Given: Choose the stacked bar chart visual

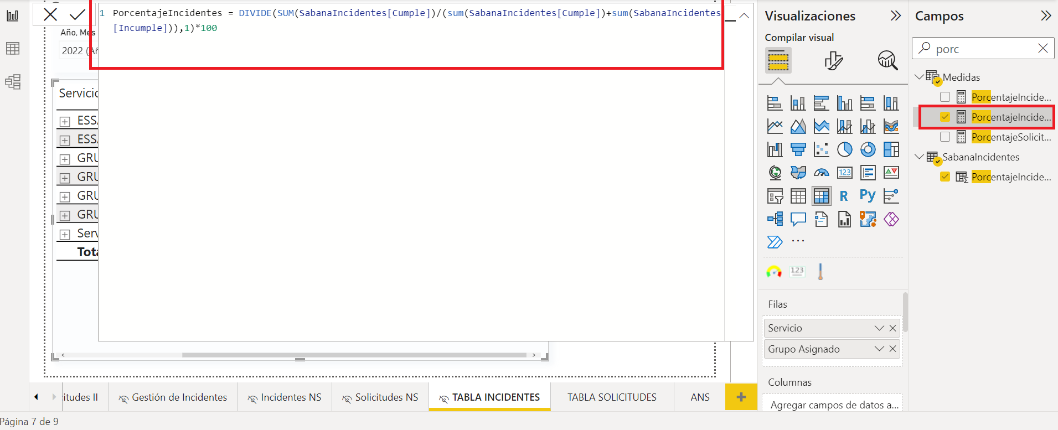Looking at the screenshot, I should click(x=775, y=103).
